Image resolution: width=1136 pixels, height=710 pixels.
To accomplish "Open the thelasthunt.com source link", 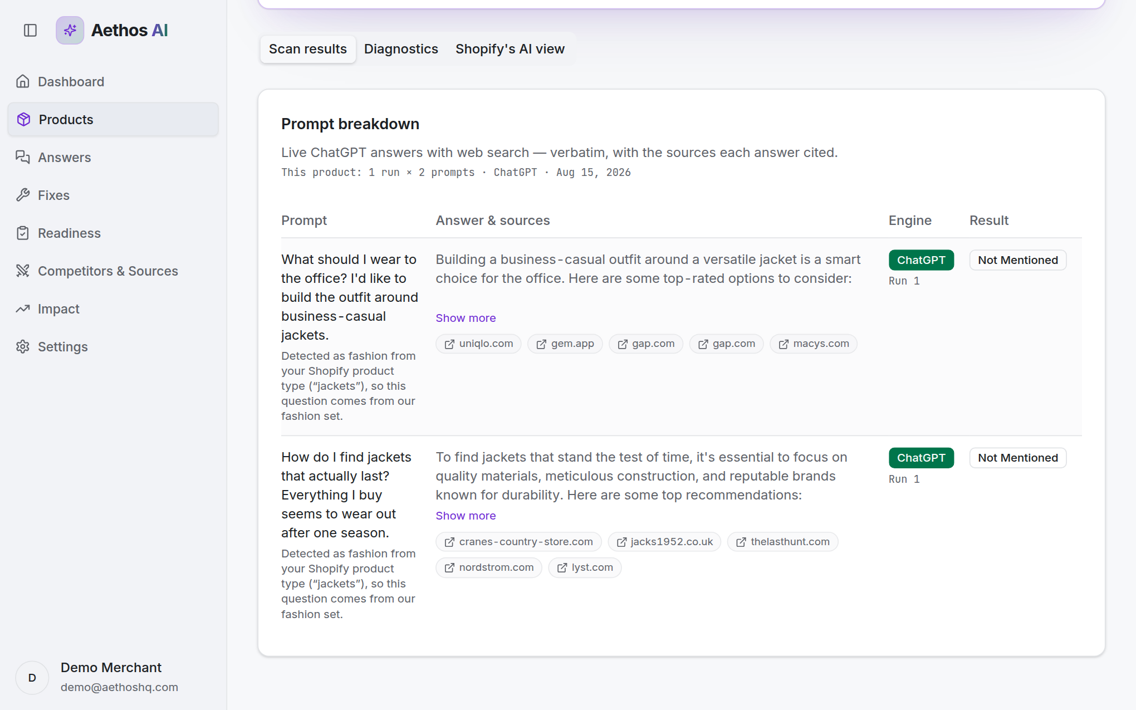I will coord(782,542).
